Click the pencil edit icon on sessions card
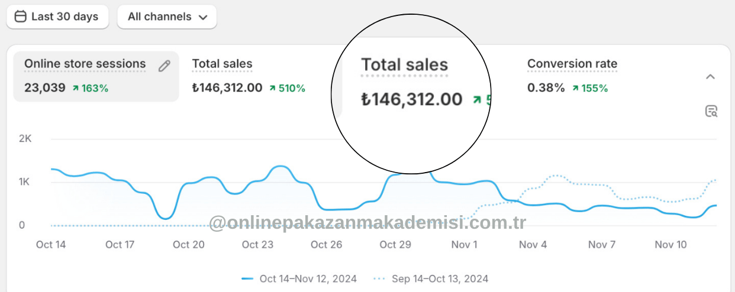 (165, 66)
